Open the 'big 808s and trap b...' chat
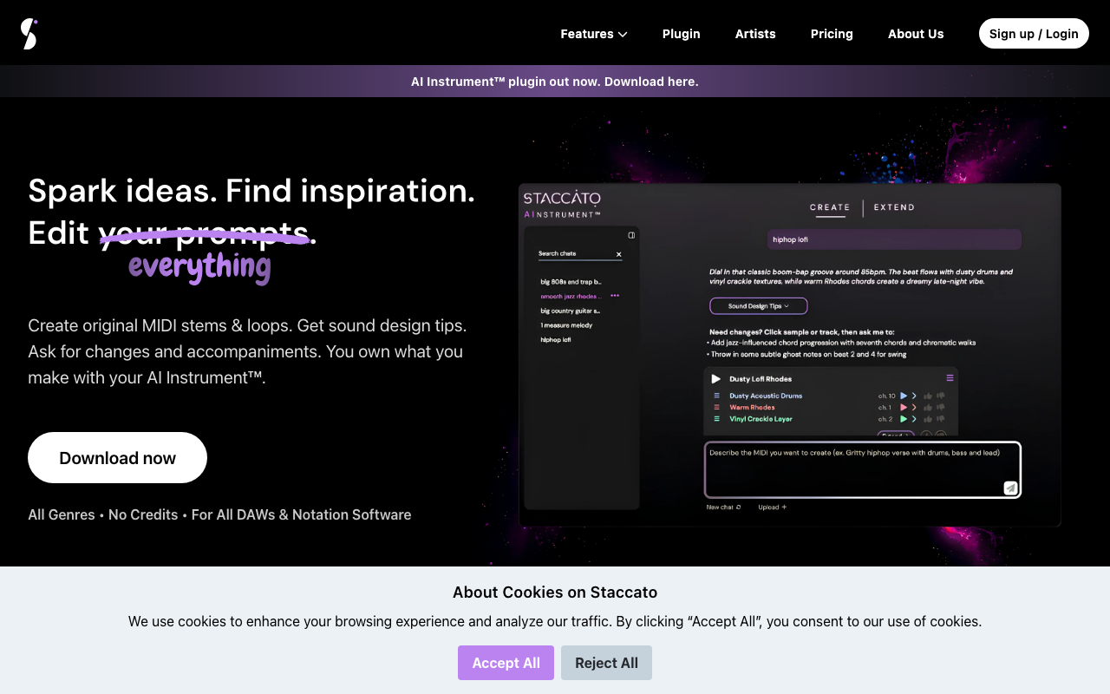 [x=571, y=282]
